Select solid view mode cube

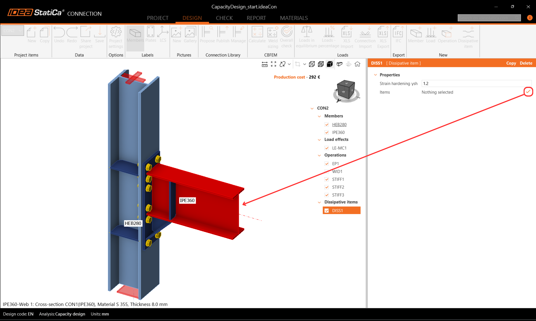330,64
